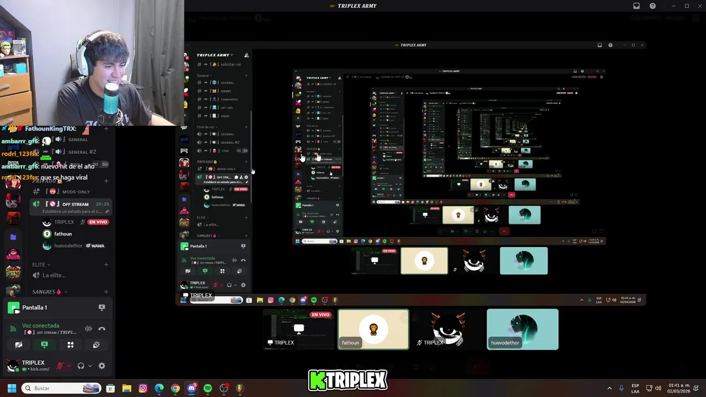Screen dimensions: 706x397
Task: Click invite people icon beside TRIPLEX ARMY header
Action: point(246,55)
